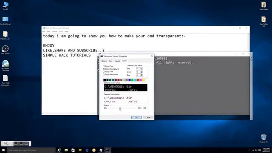Open the Windows Start menu

click(x=3, y=150)
